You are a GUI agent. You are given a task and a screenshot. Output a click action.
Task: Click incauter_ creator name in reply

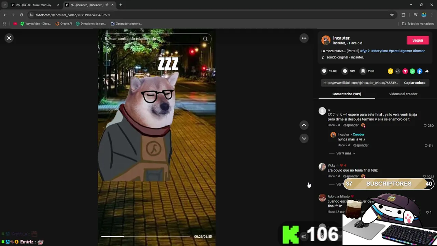(344, 135)
